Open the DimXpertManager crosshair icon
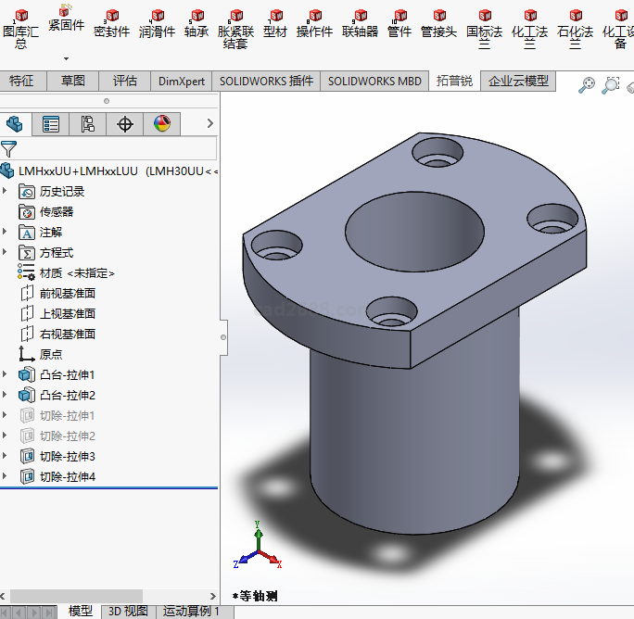This screenshot has width=634, height=619. [x=125, y=124]
